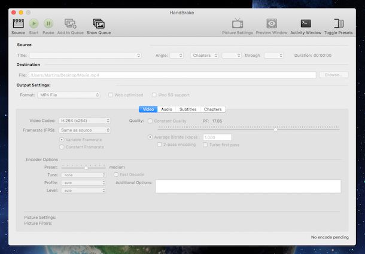Viewport: 365px width, 254px height.
Task: Toggle the Fast Decode checkbox
Action: 116,175
